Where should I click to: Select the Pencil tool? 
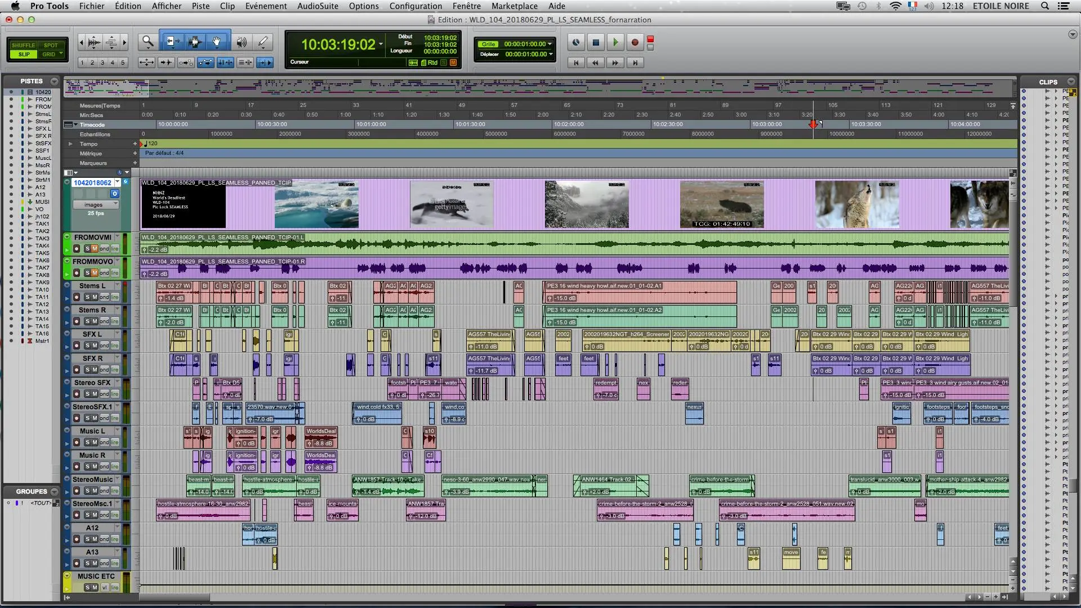[263, 42]
